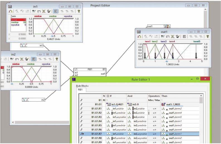Click the Operators column header
This screenshot has height=144, width=221.
pyautogui.click(x=154, y=96)
